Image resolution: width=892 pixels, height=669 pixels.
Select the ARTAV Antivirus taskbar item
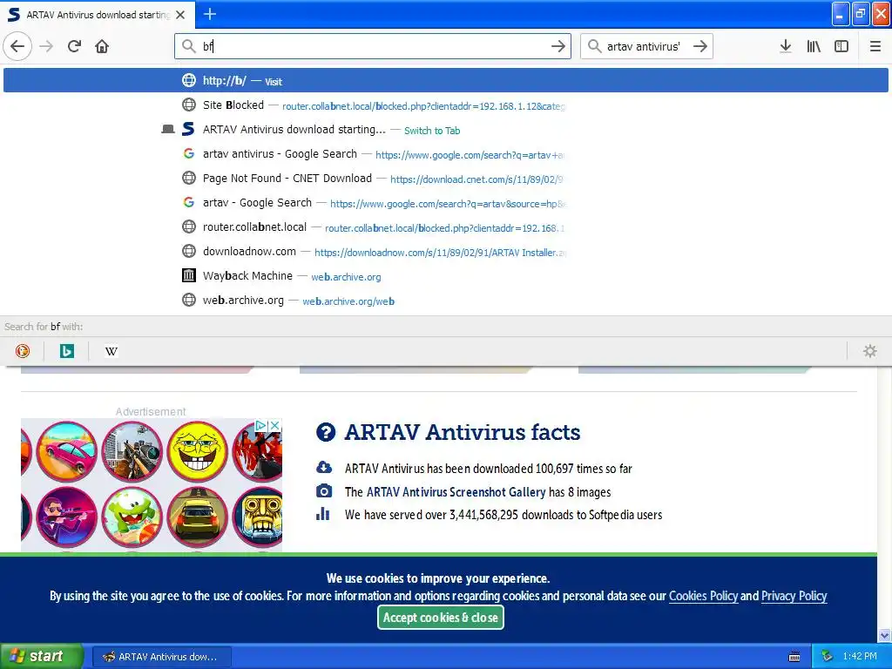coord(161,657)
